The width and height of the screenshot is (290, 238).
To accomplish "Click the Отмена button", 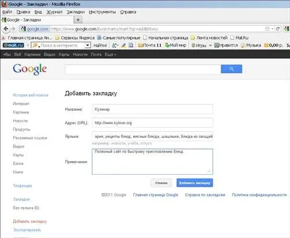I will [x=161, y=183].
